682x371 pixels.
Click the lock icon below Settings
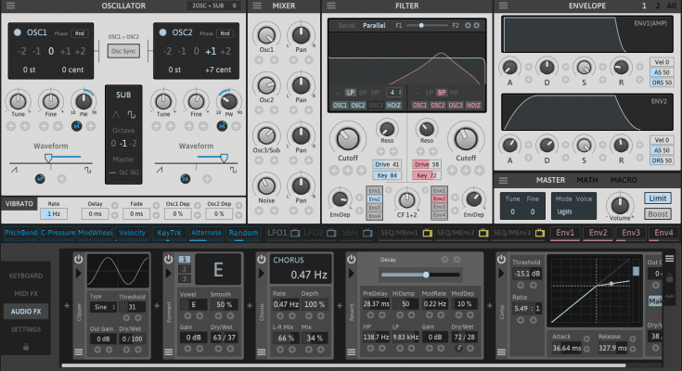tap(27, 346)
